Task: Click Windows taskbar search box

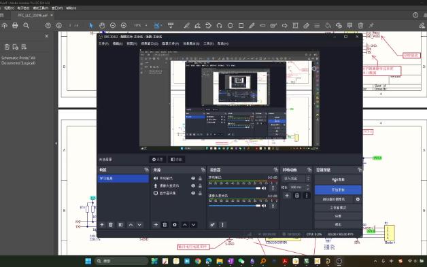Action: coord(122,261)
